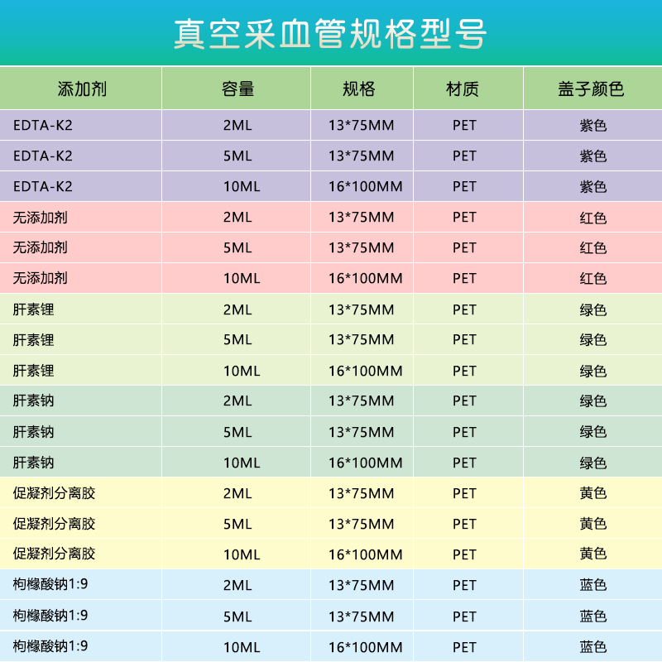Click 蓝色 in the 枸橼酸钠 5ML row
Viewport: 662px width, 662px height.
pyautogui.click(x=592, y=616)
